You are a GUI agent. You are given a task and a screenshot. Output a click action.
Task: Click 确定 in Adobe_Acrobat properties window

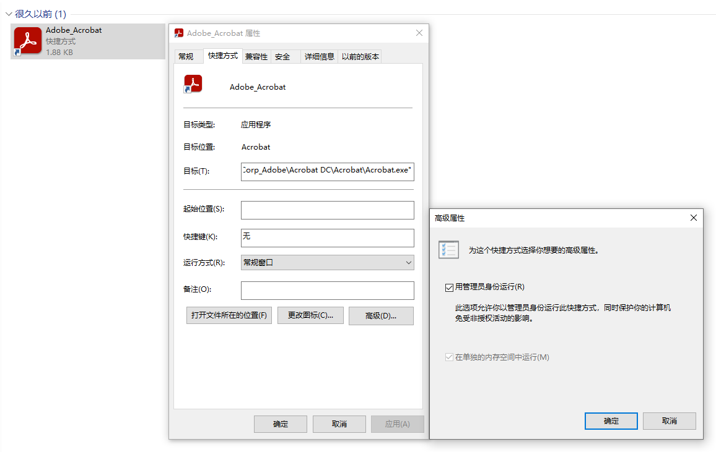[281, 424]
